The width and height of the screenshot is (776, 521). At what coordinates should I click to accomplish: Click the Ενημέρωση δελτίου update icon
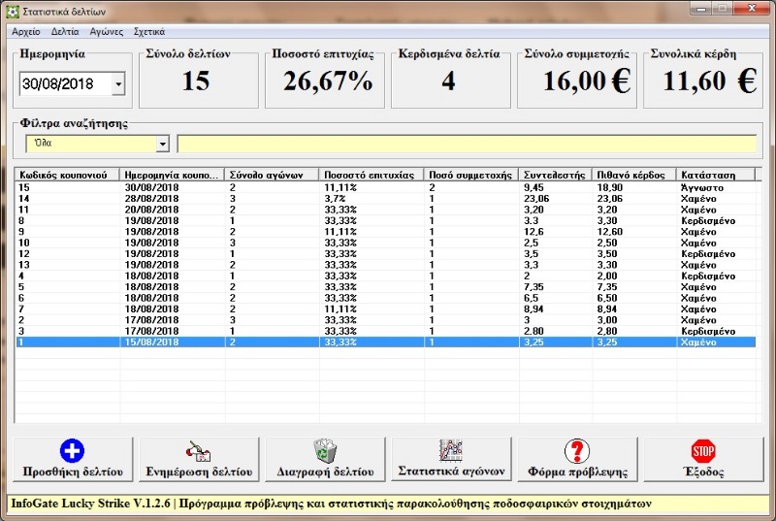point(198,451)
